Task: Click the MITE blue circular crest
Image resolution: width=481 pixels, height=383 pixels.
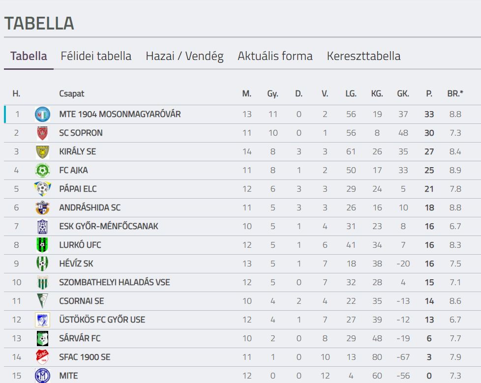Action: coord(42,375)
